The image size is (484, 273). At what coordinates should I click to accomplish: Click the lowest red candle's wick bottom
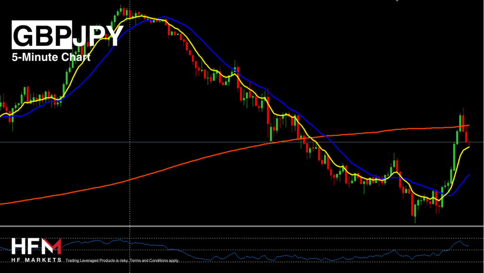(415, 222)
